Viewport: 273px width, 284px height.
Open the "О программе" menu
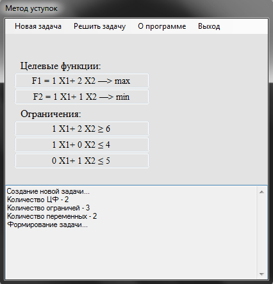[162, 26]
